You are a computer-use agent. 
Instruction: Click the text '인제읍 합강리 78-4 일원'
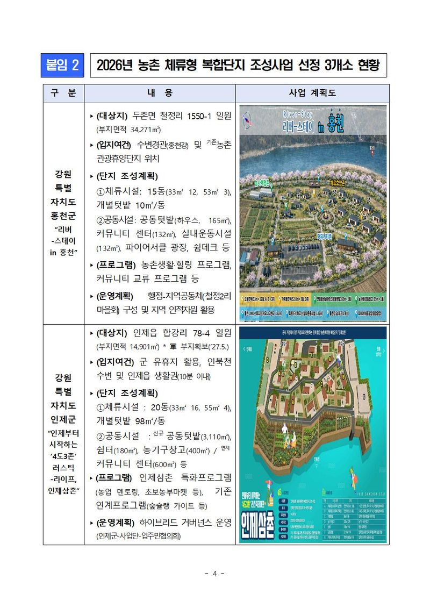[182, 333]
